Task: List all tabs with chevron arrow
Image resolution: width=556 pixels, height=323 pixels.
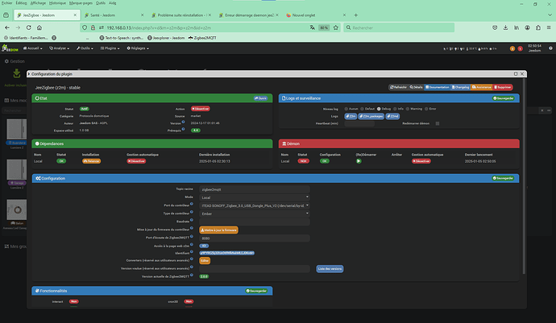Action: tap(550, 14)
